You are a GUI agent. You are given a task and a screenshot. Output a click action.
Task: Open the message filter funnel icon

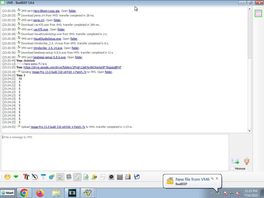[43, 177]
